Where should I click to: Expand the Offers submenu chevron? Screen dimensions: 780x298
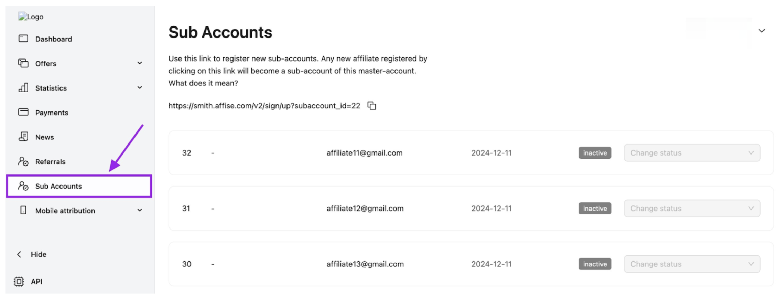click(x=140, y=63)
